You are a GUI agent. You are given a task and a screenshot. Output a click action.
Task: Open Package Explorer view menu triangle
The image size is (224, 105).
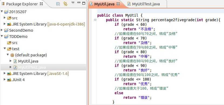coord(73,3)
